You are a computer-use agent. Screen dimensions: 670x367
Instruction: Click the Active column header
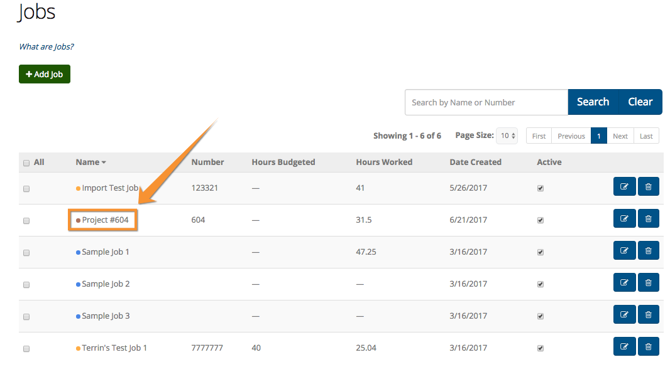point(549,162)
